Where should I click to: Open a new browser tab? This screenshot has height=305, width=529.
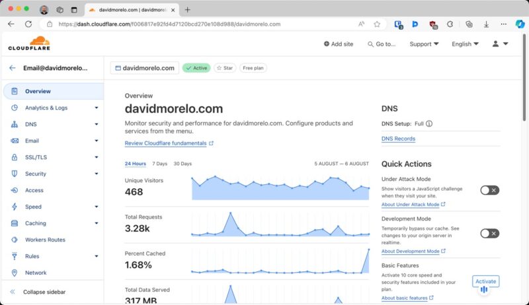click(187, 10)
